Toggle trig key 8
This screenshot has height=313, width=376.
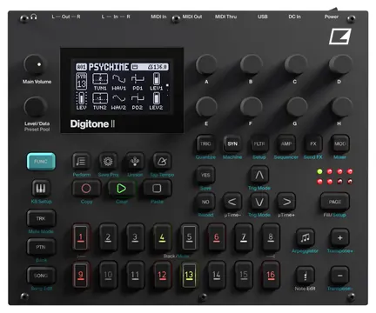(x=271, y=237)
